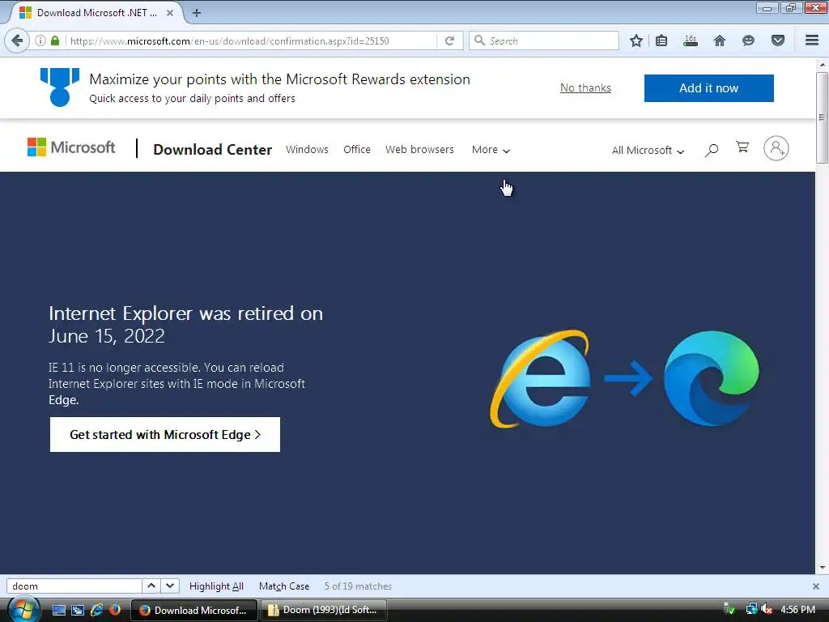The image size is (829, 622).
Task: Click the network tray icon
Action: pyautogui.click(x=751, y=610)
